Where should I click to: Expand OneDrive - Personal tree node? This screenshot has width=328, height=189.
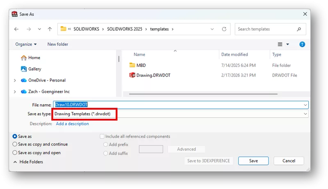tap(15, 80)
